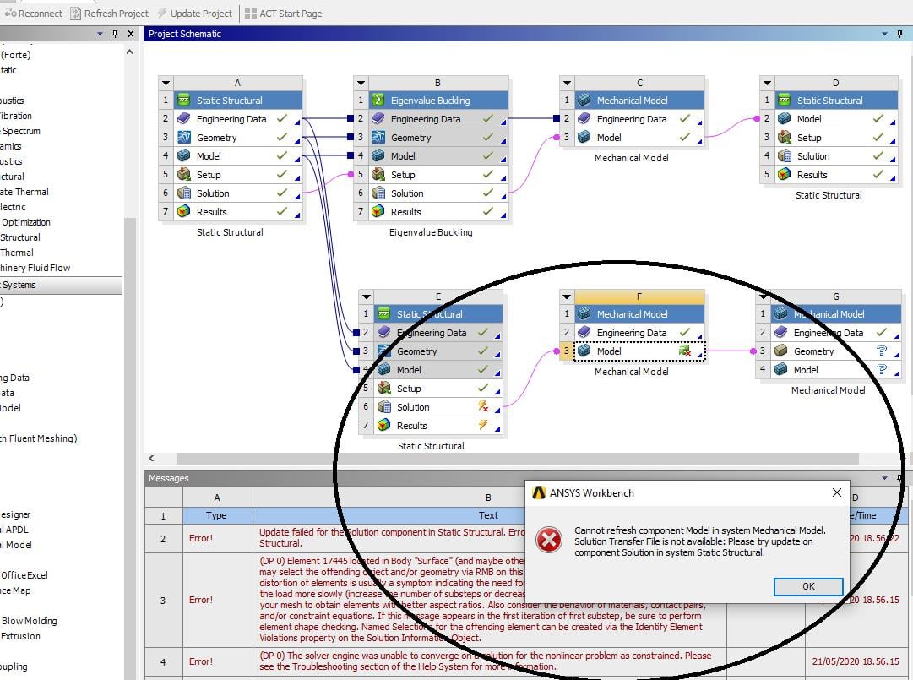Open the system C dropdown arrow
The width and height of the screenshot is (913, 680).
tap(567, 83)
